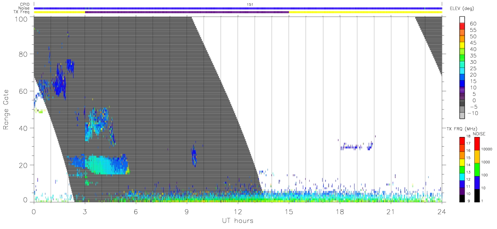Pick the purple 5–10 segment of ELEV colorbar
The height and width of the screenshot is (229, 497).
tap(462, 90)
